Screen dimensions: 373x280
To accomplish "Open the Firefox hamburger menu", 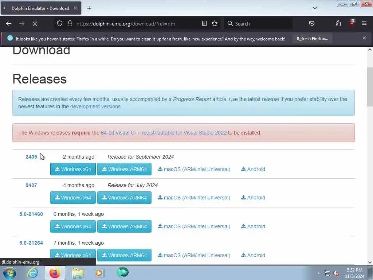I will click(364, 23).
